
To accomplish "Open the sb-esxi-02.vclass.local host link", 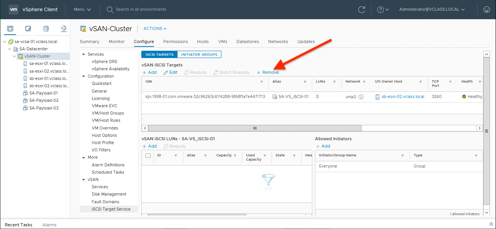I will [x=403, y=97].
